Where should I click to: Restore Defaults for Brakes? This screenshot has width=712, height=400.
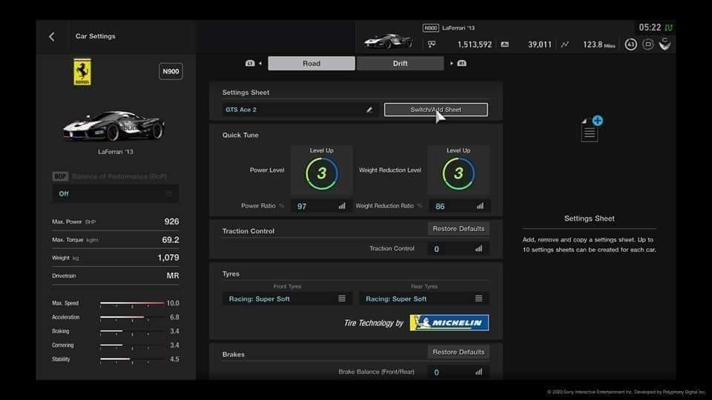tap(458, 353)
